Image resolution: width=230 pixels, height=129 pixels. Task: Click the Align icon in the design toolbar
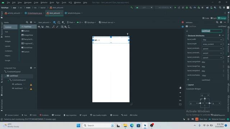pyautogui.click(x=65, y=27)
